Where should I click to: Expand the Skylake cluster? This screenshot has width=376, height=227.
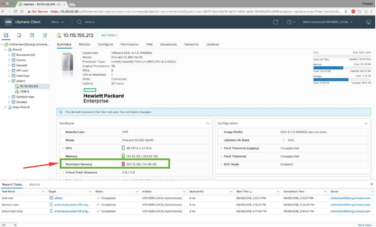(x=9, y=102)
